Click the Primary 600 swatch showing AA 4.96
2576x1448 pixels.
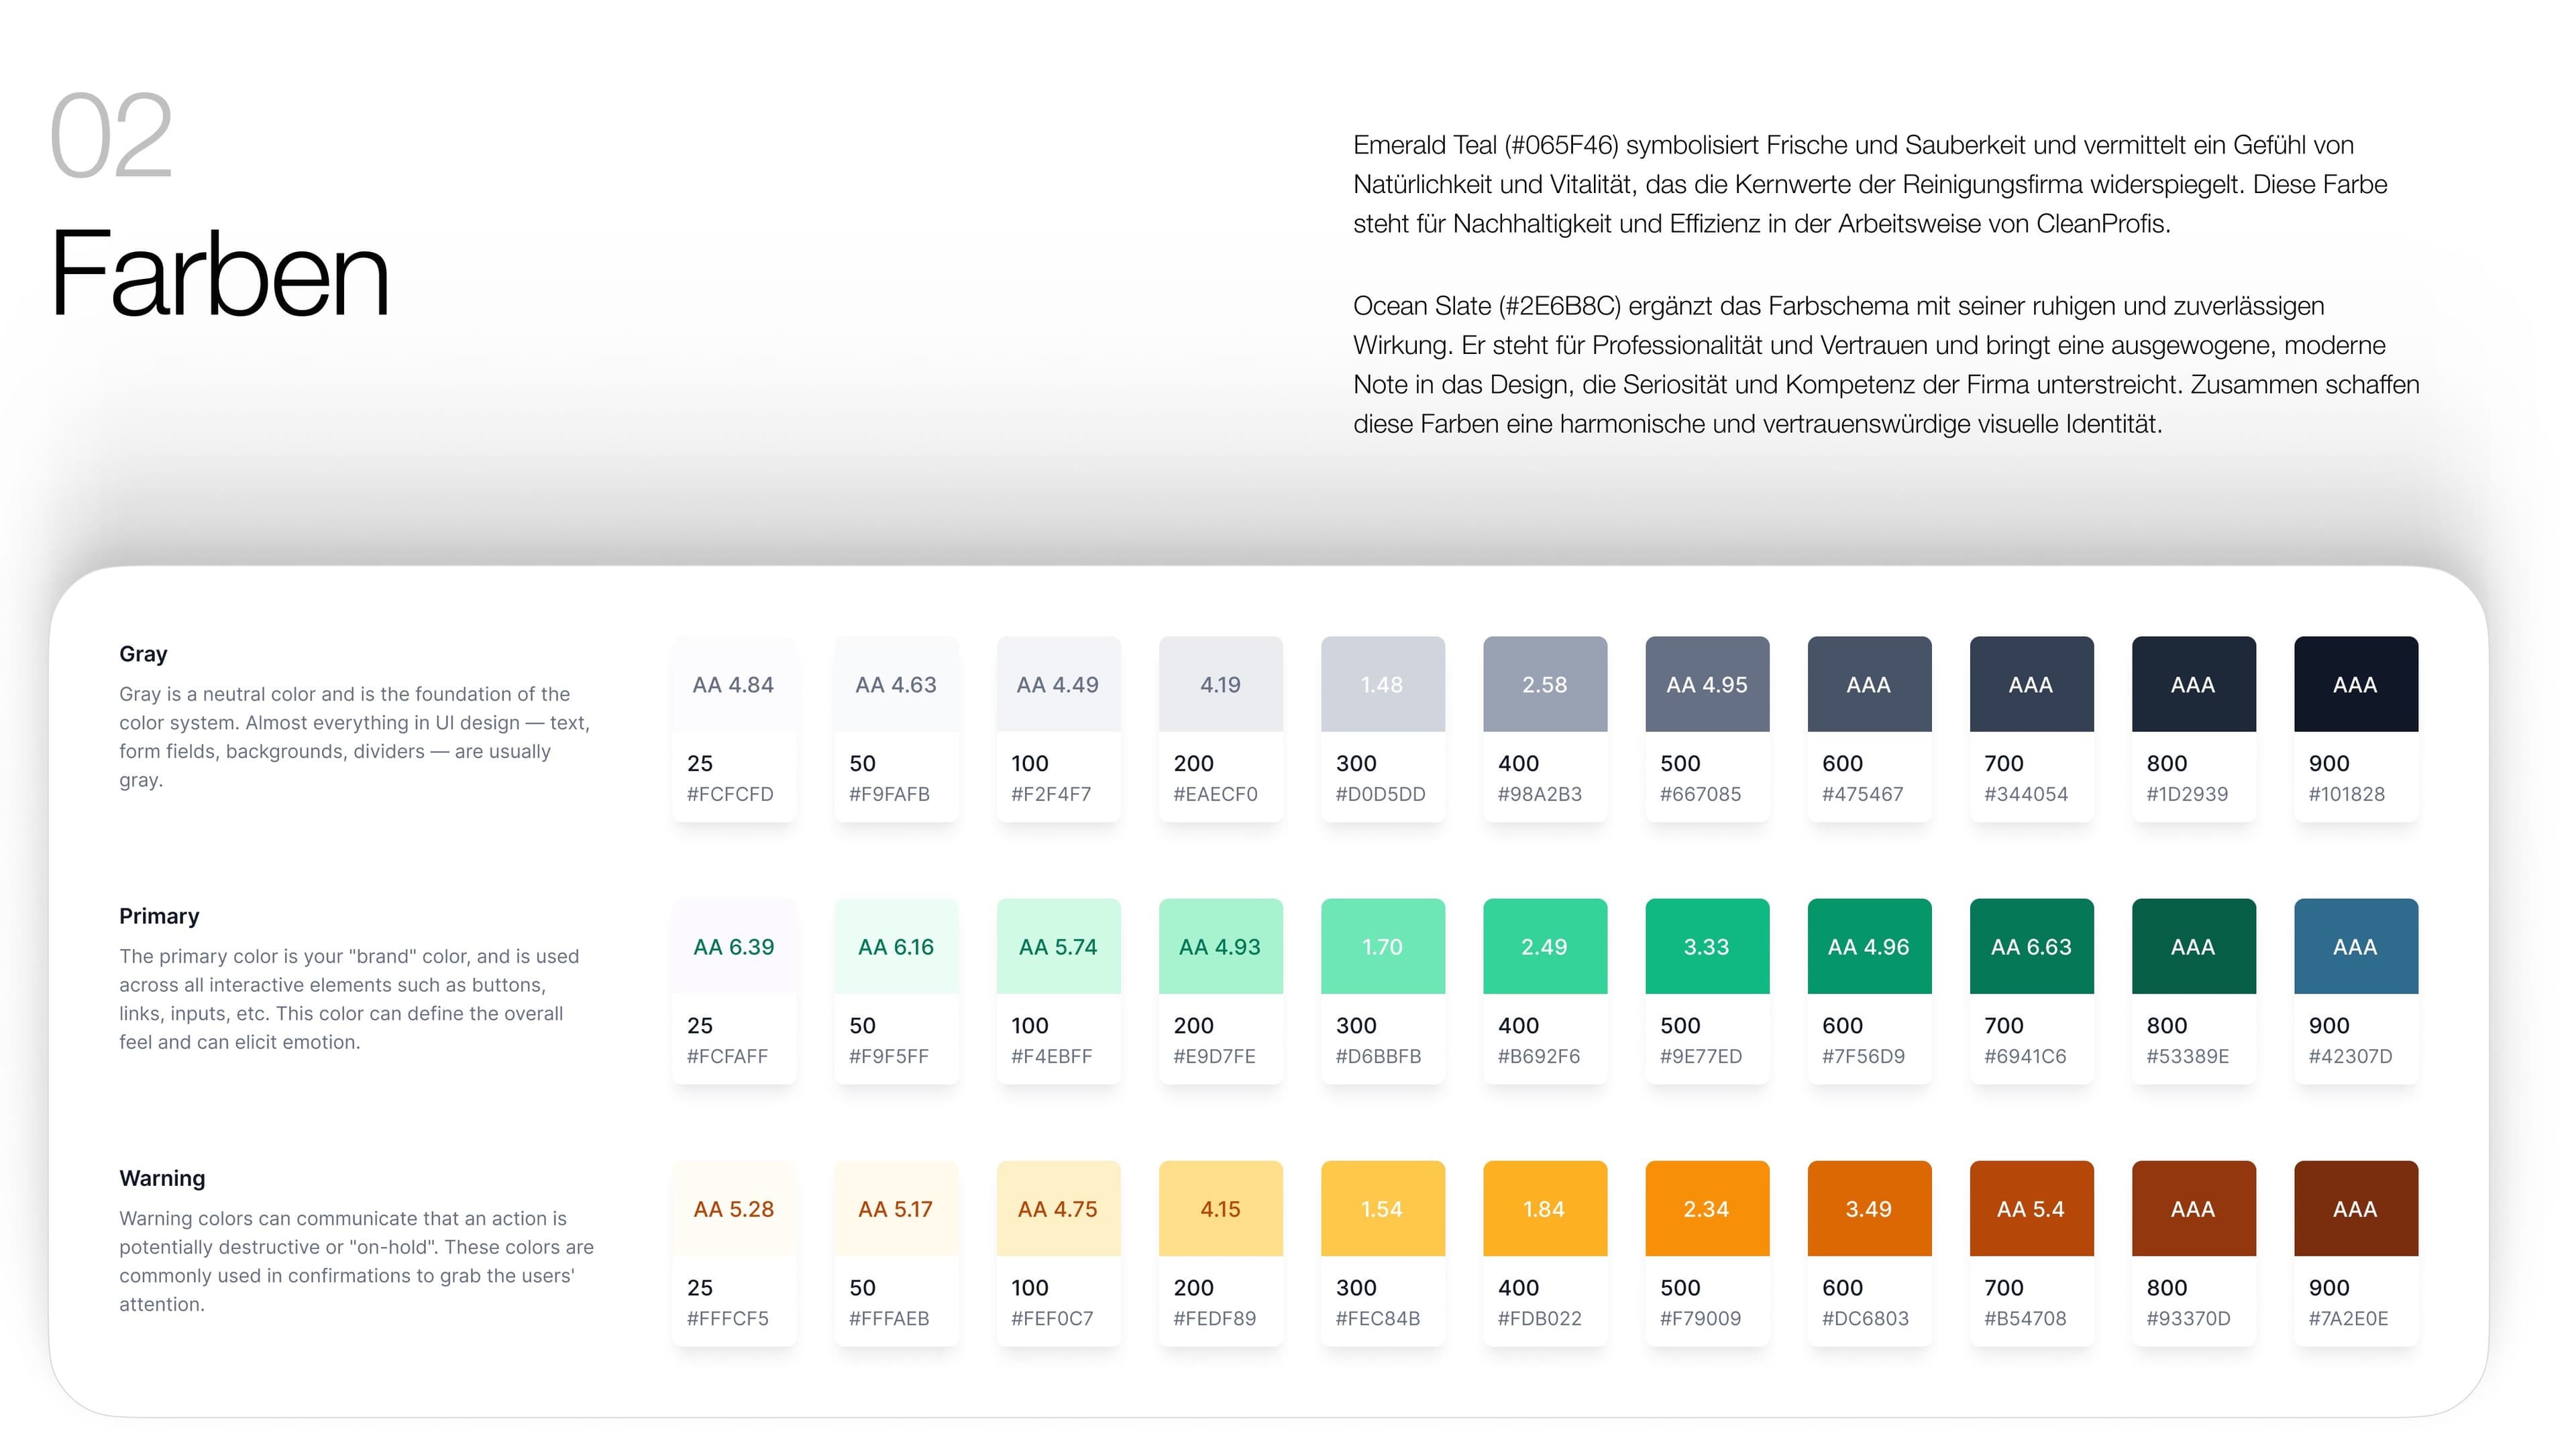pyautogui.click(x=1868, y=947)
